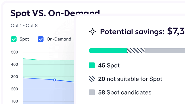Click the green segment of the savings bar
The height and width of the screenshot is (104, 185).
[x=108, y=50]
